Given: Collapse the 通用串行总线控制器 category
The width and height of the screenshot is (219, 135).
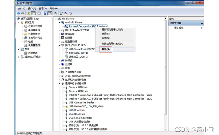Looking at the screenshot, I should coord(59,83).
